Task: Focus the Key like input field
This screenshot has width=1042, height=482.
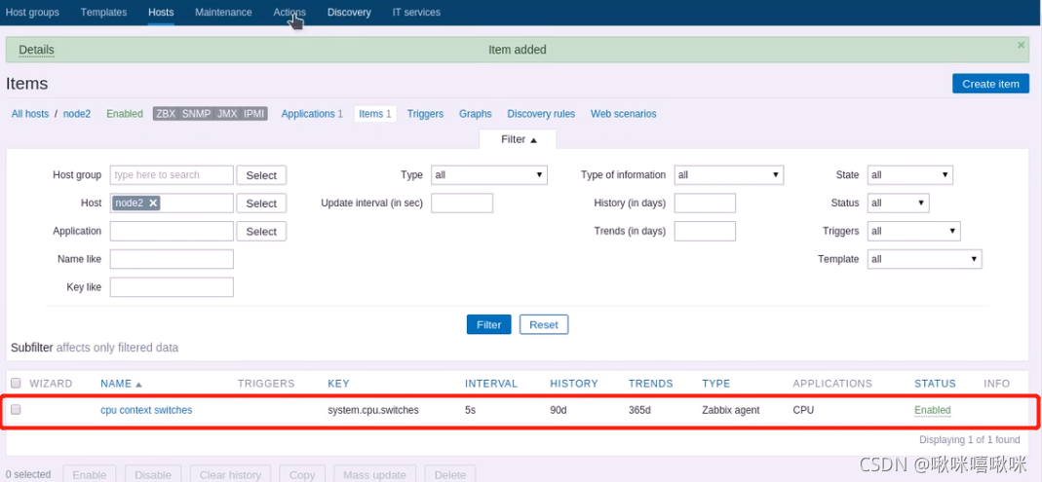Action: [x=172, y=287]
